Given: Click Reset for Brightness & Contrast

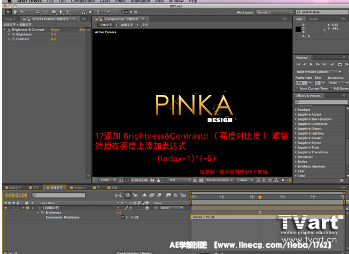Looking at the screenshot, I should pos(55,29).
